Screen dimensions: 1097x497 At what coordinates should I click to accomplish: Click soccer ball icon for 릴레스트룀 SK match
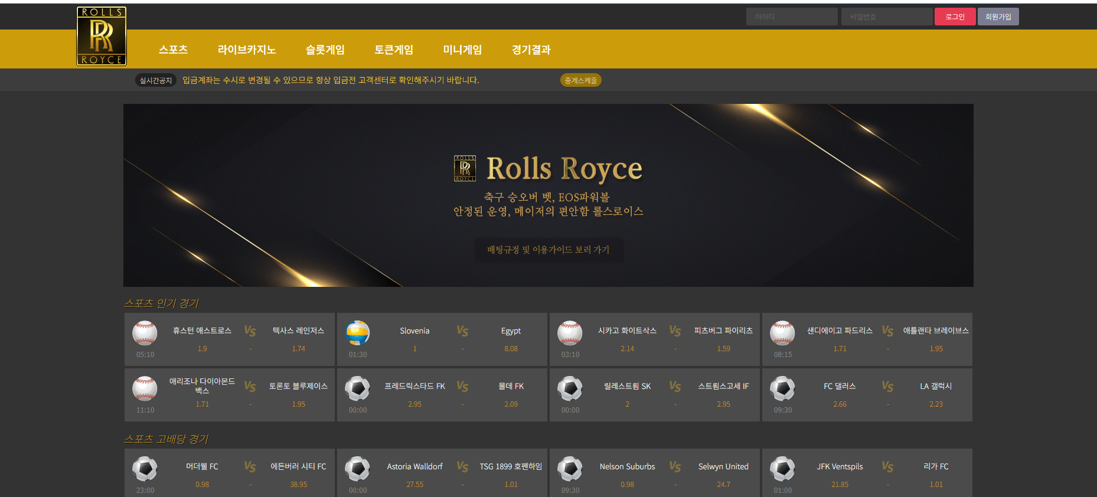(570, 389)
